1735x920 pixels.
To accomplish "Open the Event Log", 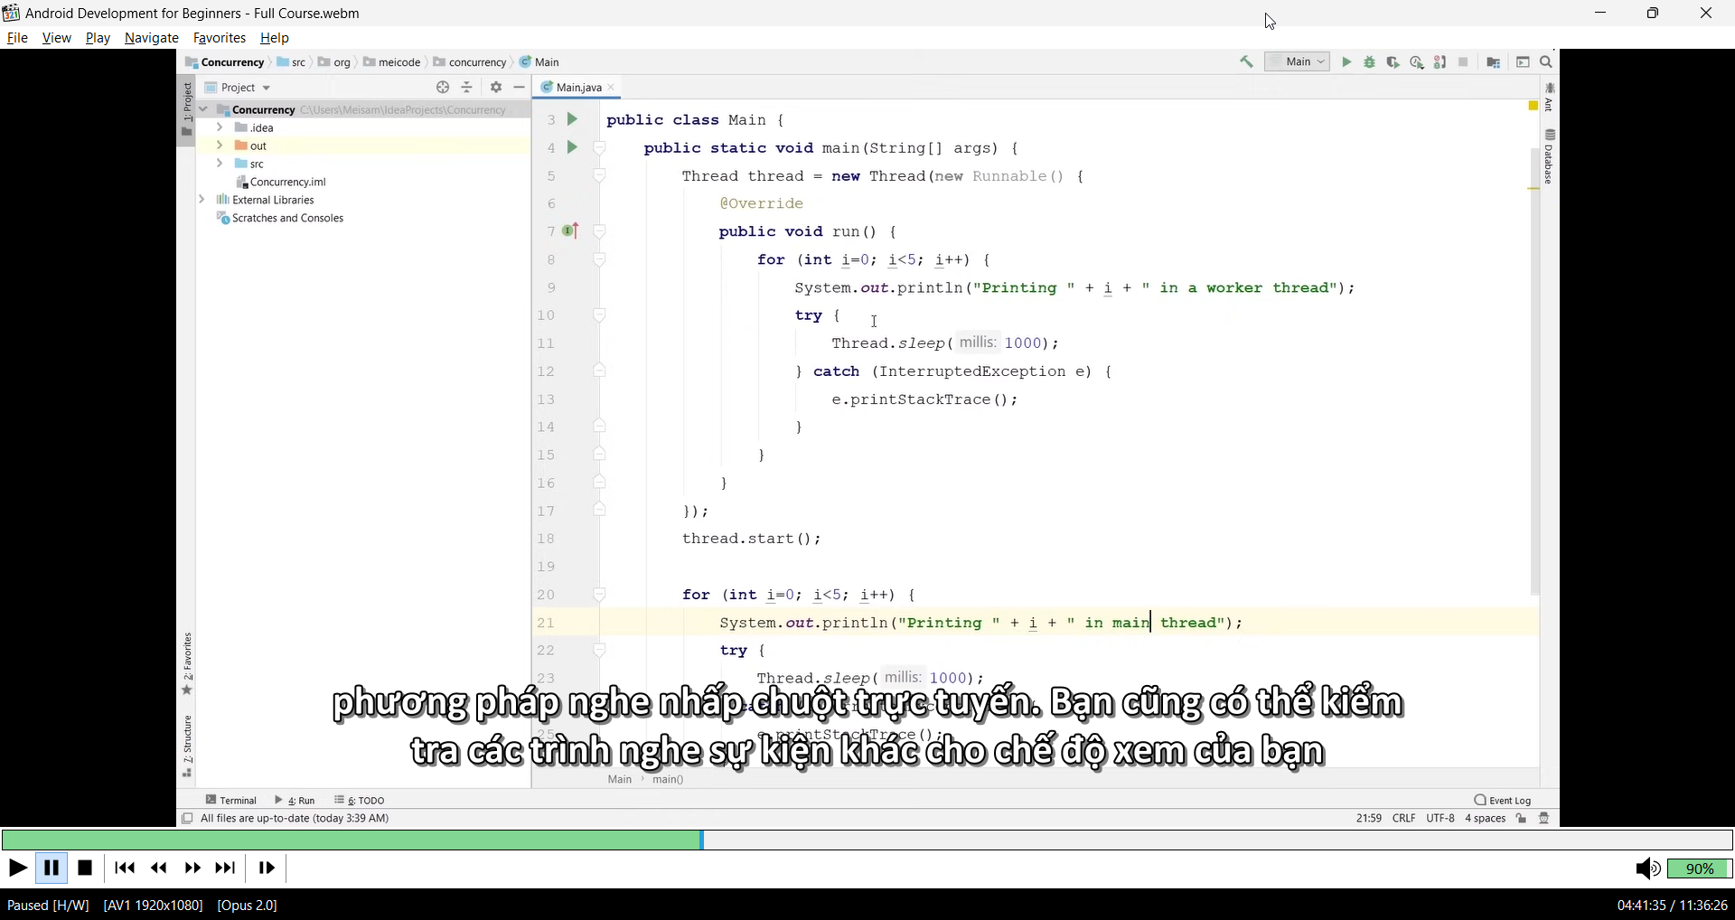I will 1503,800.
